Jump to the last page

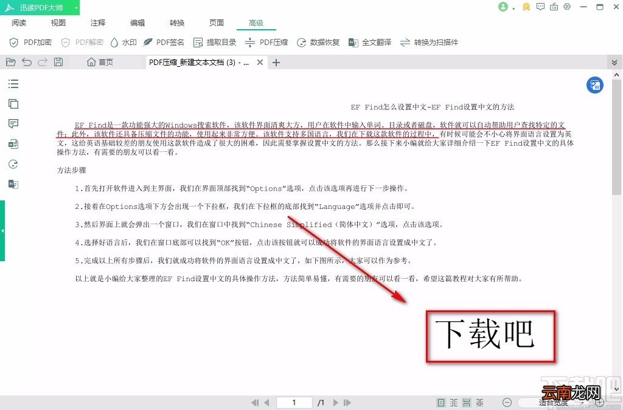pyautogui.click(x=347, y=403)
